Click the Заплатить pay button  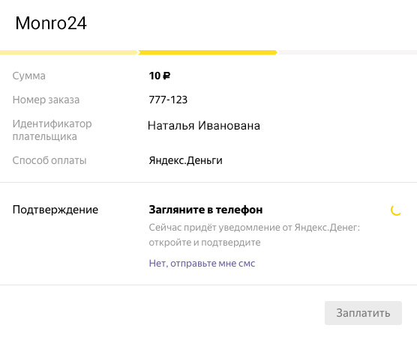click(x=363, y=313)
